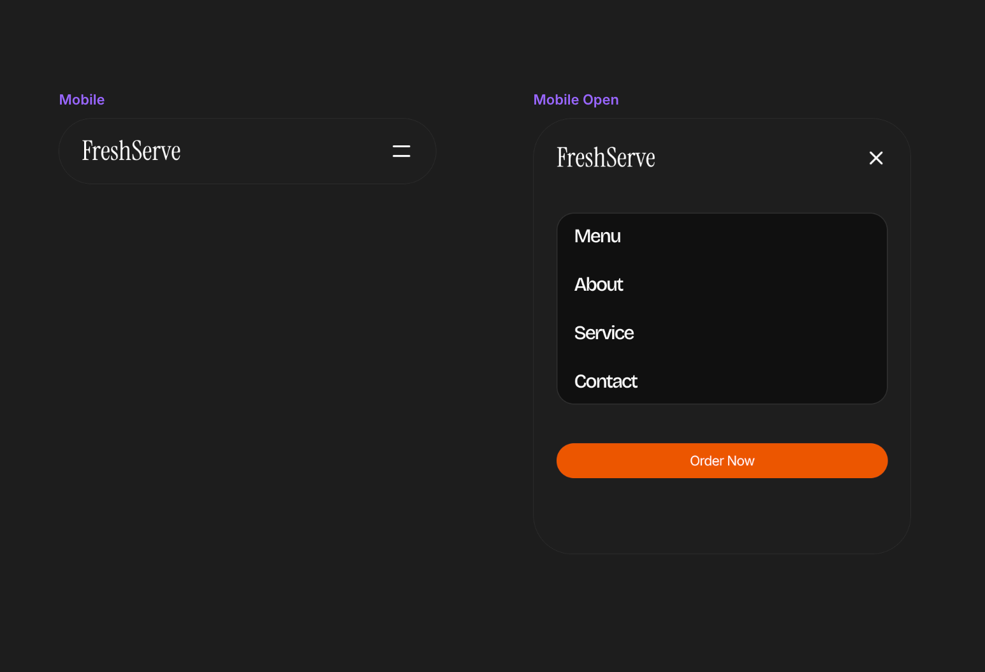Go to the About navigation link

point(599,285)
